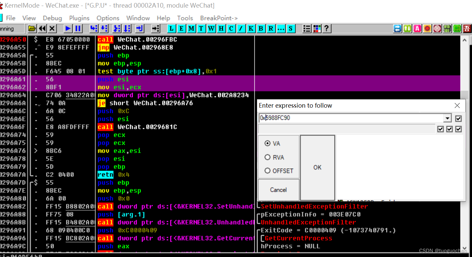Close the Enter expression dialog
The width and height of the screenshot is (472, 257).
[457, 105]
